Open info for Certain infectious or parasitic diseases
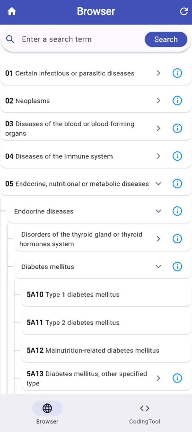Screen dimensions: 192x432 pos(177,73)
